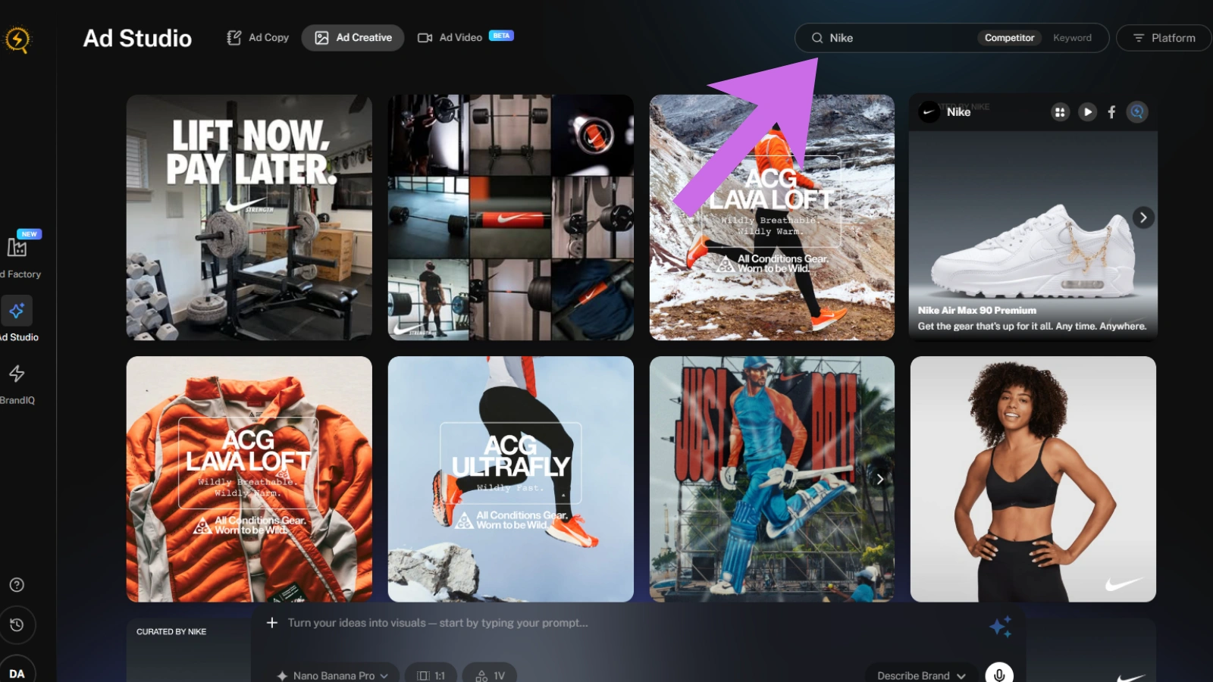The width and height of the screenshot is (1213, 682).
Task: Click the BrandIQ lightning icon
Action: [x=17, y=374]
